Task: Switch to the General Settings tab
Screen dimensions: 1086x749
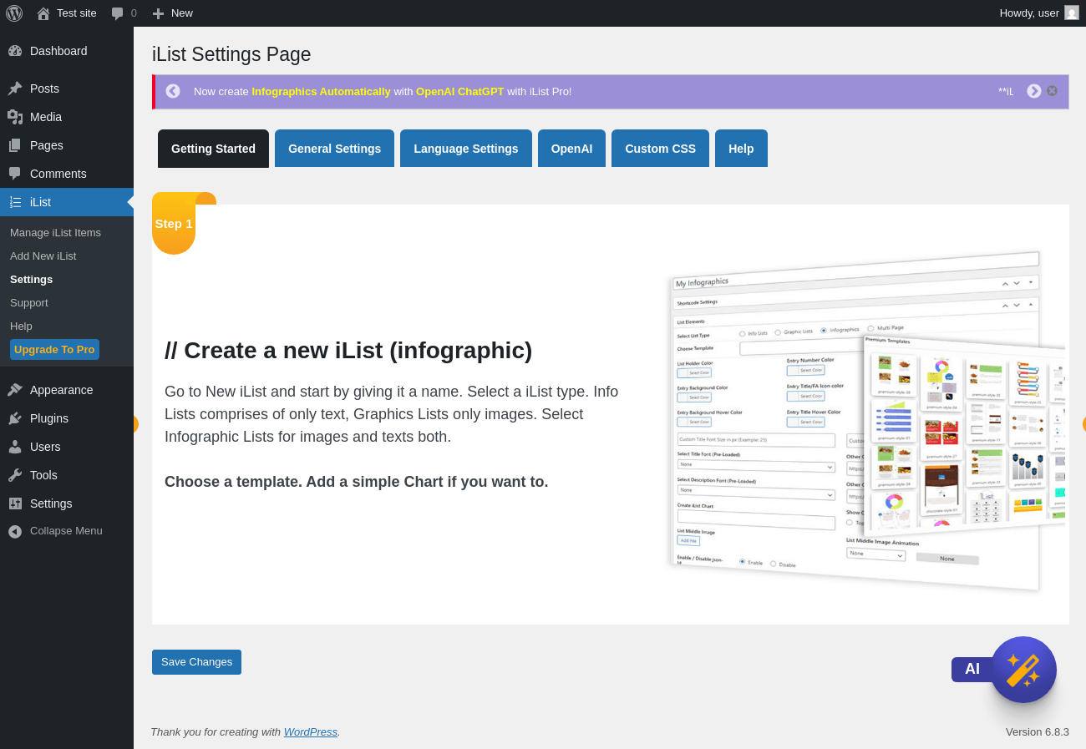Action: (x=334, y=149)
